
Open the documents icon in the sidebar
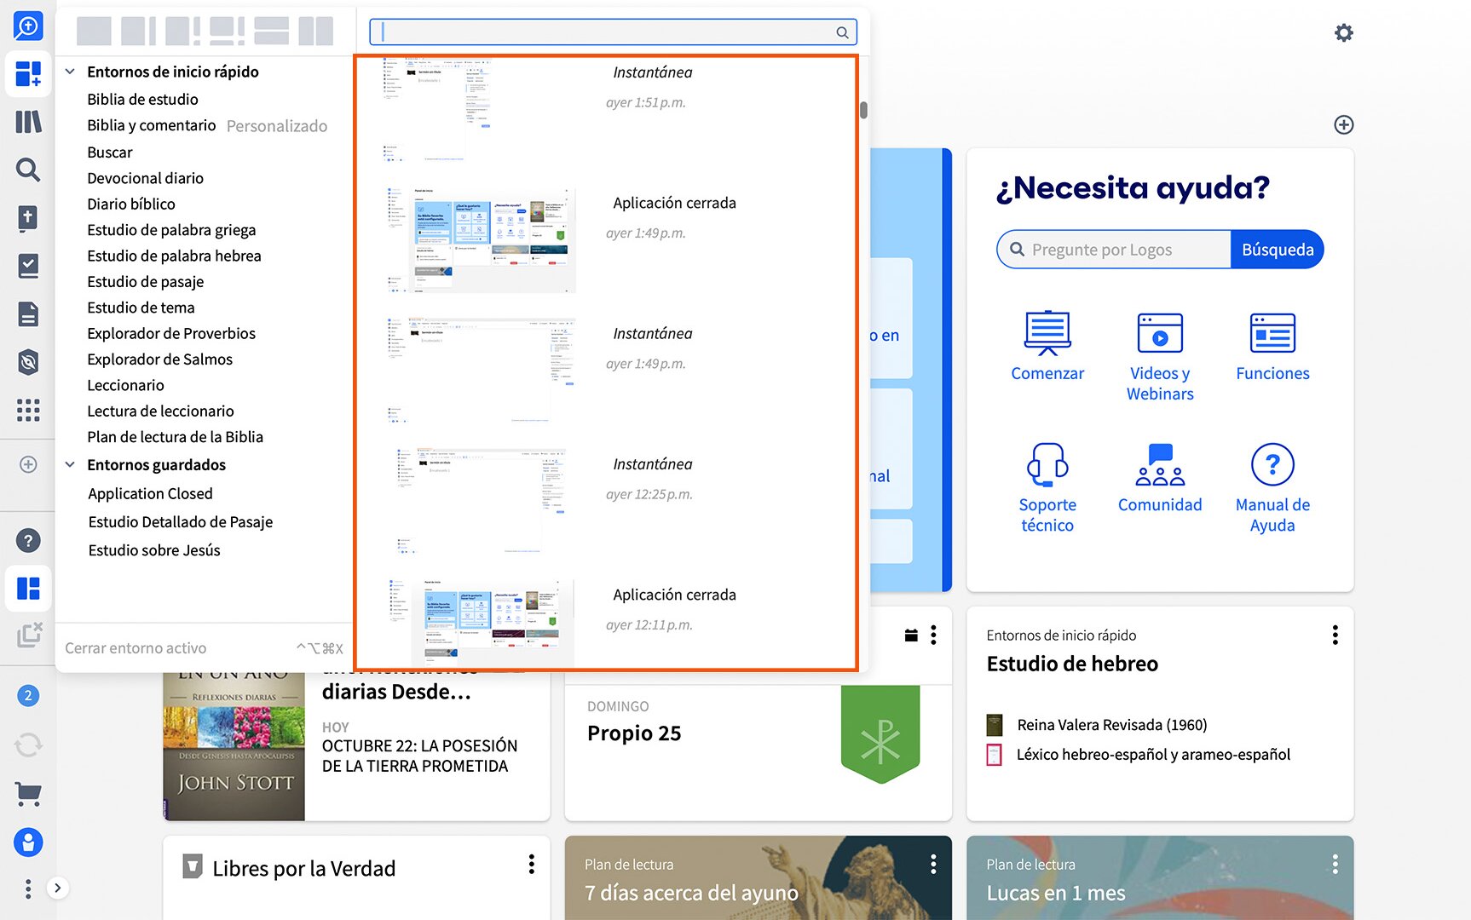coord(28,314)
